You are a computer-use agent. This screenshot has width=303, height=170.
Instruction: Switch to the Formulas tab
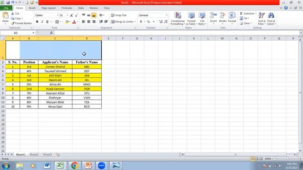click(x=67, y=8)
